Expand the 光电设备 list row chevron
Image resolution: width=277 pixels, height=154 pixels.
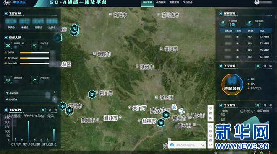point(55,99)
